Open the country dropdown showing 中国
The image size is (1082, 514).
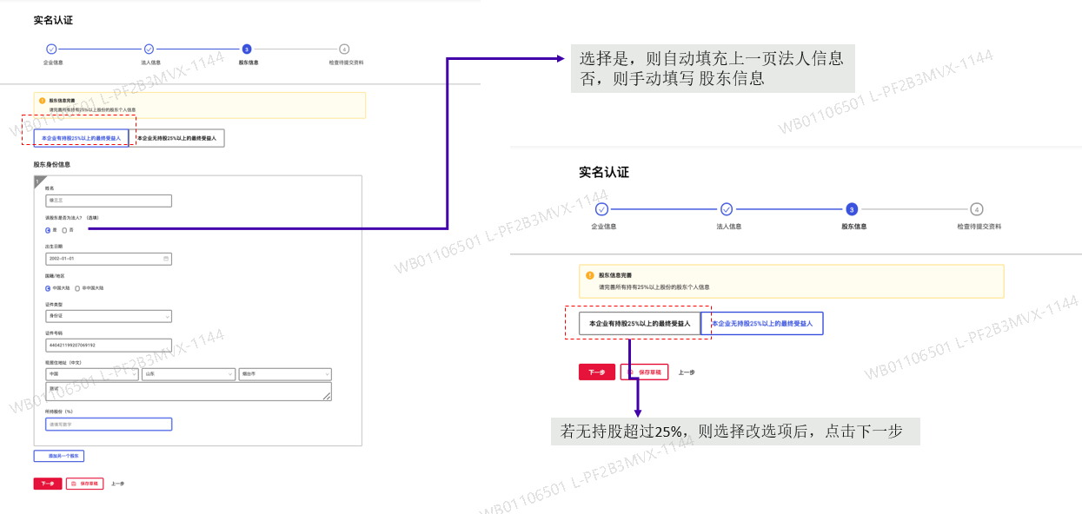pos(91,374)
